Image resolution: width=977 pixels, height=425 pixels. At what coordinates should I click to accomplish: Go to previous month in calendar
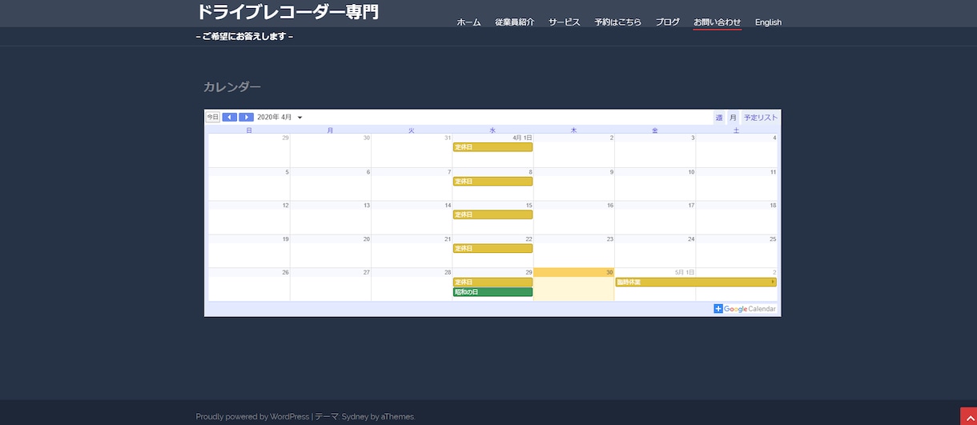point(230,117)
